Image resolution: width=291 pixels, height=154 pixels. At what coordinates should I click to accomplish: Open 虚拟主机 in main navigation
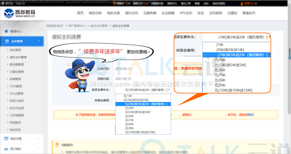coord(132,13)
